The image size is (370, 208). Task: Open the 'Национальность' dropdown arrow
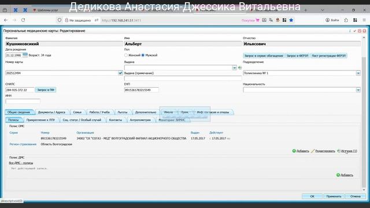358,90
